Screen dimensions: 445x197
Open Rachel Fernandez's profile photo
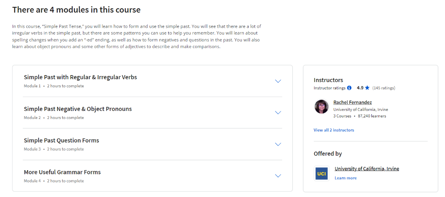pyautogui.click(x=321, y=107)
